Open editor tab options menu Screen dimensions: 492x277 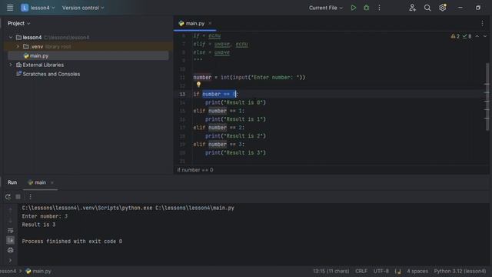pos(482,23)
